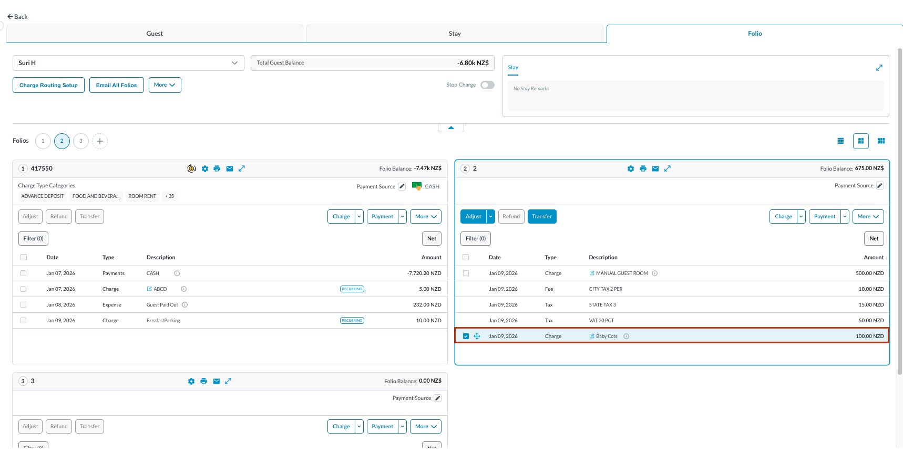Uncheck the Baby Cots charge row

tap(466, 336)
